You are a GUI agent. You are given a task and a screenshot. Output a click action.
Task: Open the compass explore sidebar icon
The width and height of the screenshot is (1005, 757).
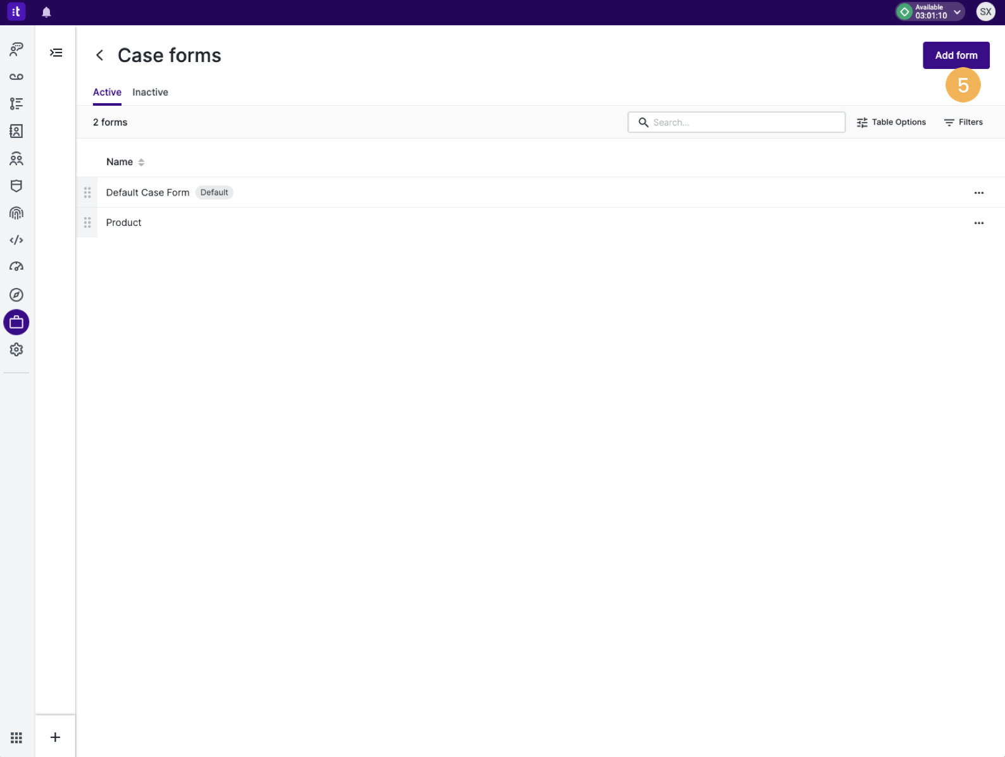coord(16,295)
